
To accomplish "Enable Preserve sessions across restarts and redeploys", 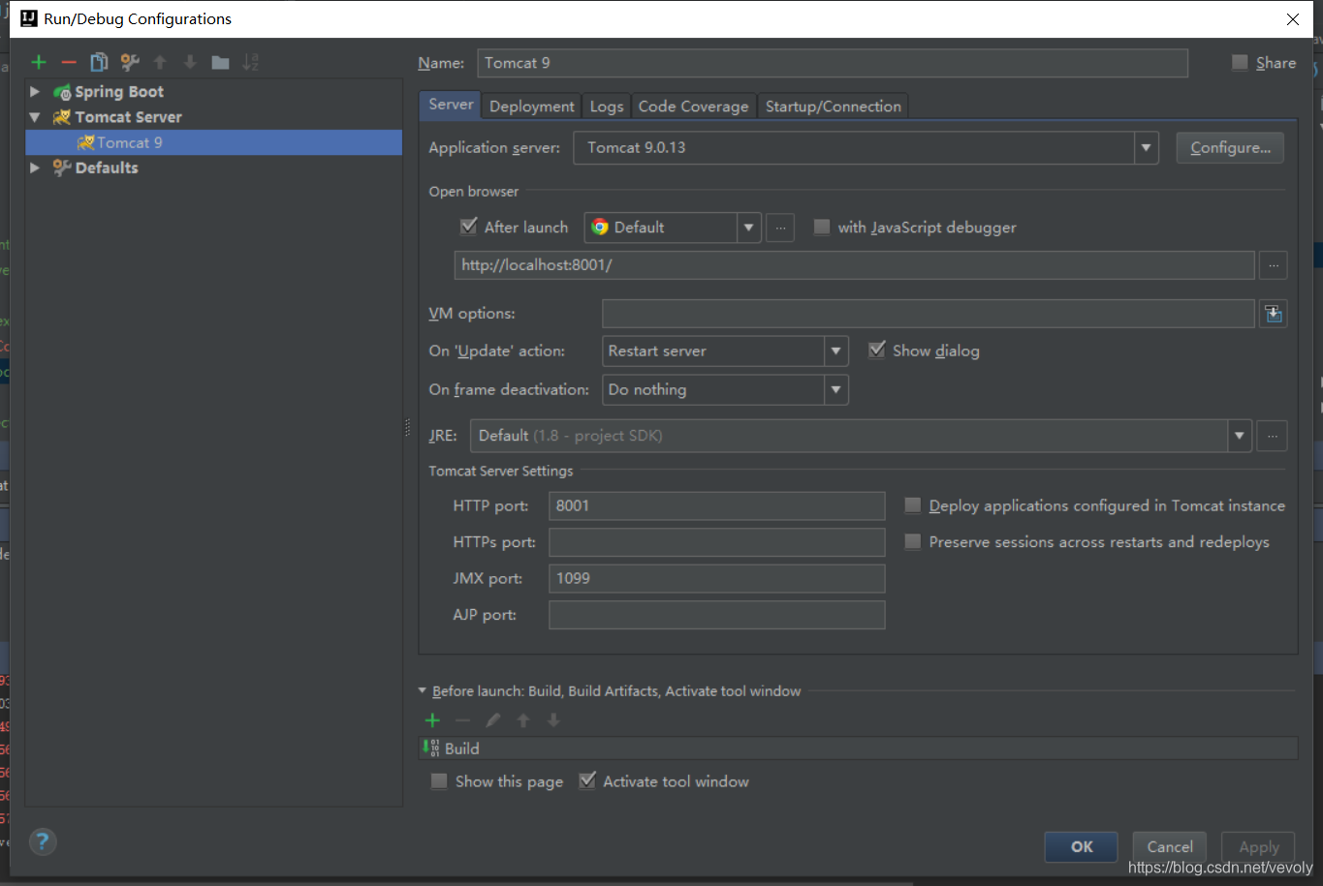I will pyautogui.click(x=912, y=542).
